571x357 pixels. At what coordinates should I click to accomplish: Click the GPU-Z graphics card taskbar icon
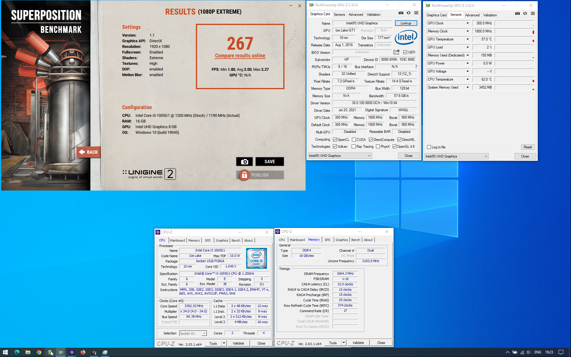click(61, 352)
